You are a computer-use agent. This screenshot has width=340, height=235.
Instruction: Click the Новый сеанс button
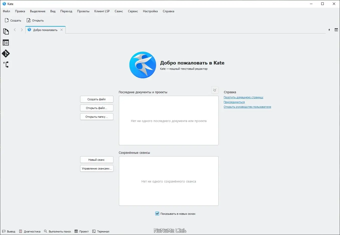[97, 160]
